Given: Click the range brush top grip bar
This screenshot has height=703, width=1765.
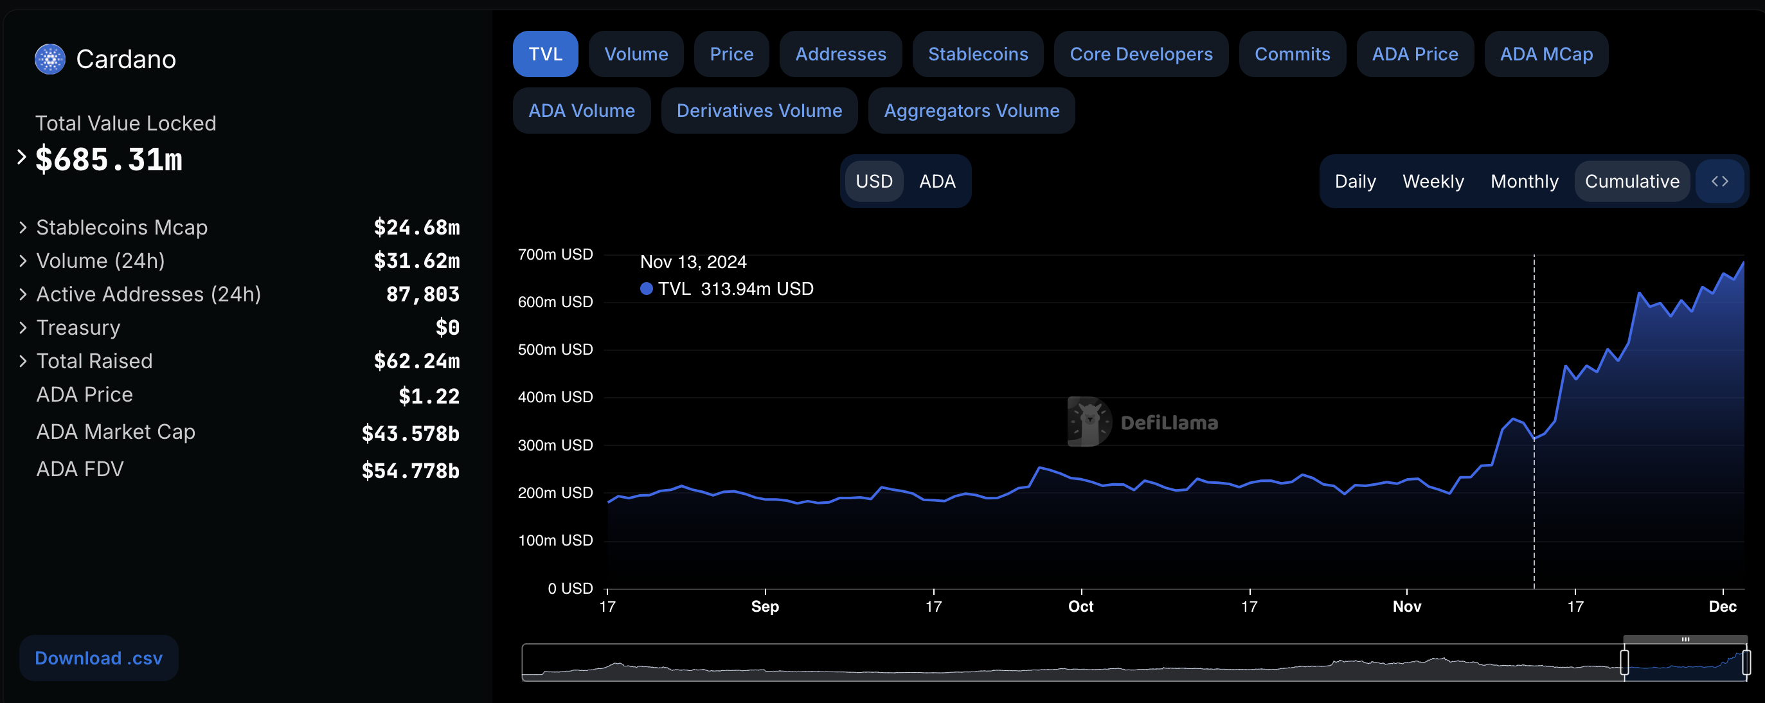Looking at the screenshot, I should (x=1685, y=639).
